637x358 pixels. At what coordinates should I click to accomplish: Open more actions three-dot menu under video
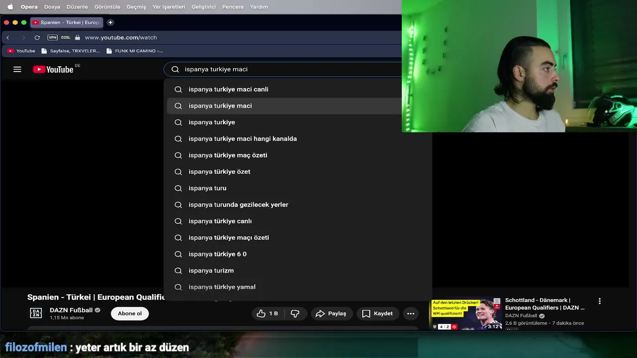point(411,313)
